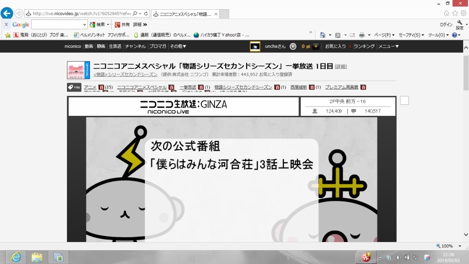Launch Internet Explorer from the taskbar
Image resolution: width=469 pixels, height=264 pixels.
pos(16,257)
